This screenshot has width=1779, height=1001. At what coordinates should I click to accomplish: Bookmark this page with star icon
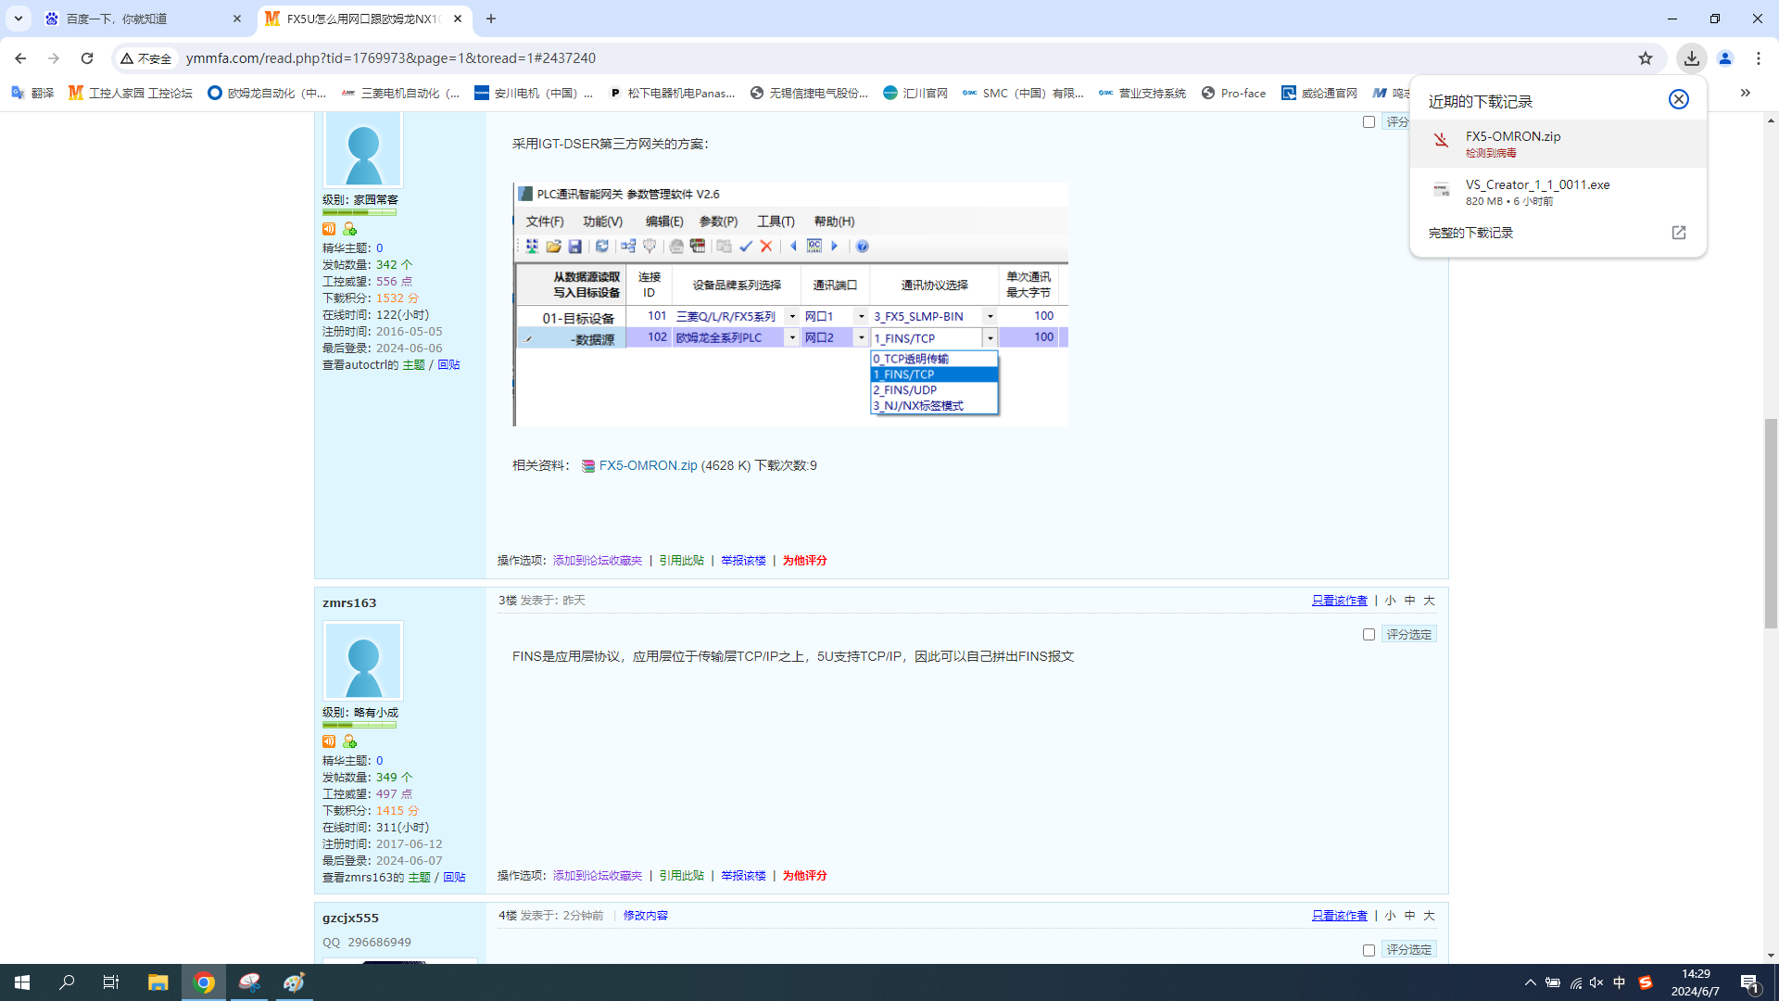pos(1646,57)
